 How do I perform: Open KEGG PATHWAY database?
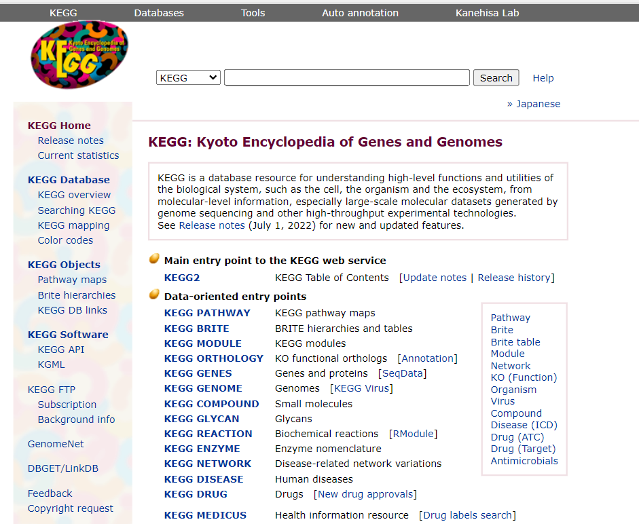207,313
